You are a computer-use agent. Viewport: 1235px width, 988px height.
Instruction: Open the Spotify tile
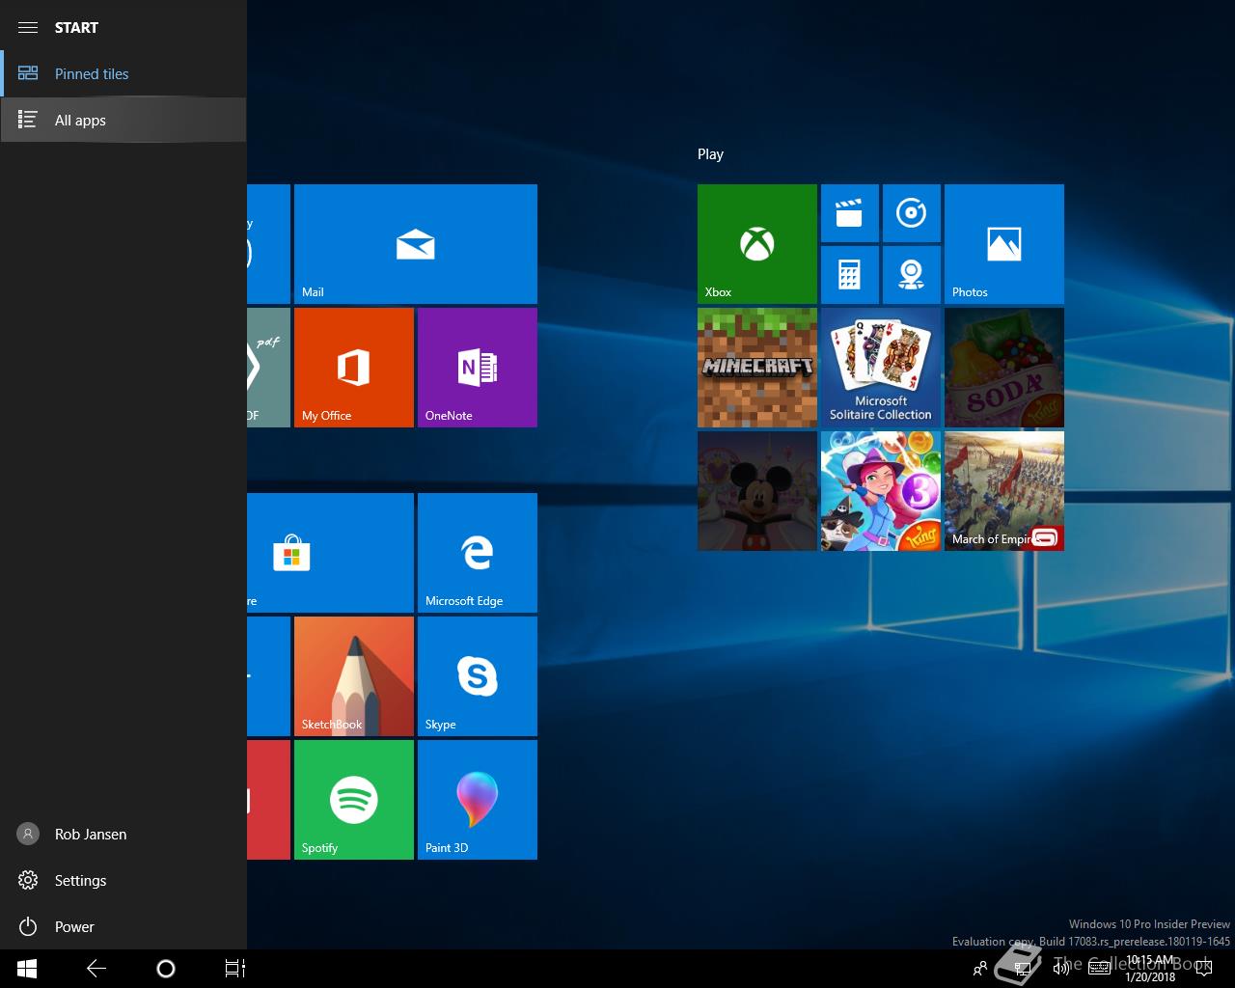click(x=354, y=800)
